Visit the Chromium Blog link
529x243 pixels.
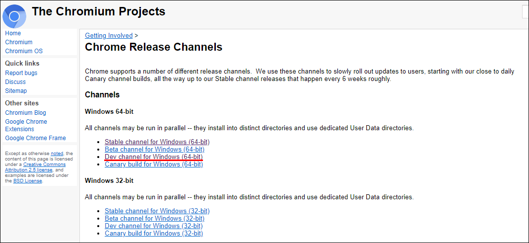tap(26, 113)
